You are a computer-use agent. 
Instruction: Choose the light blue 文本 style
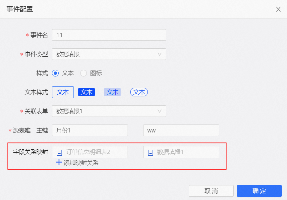click(112, 92)
